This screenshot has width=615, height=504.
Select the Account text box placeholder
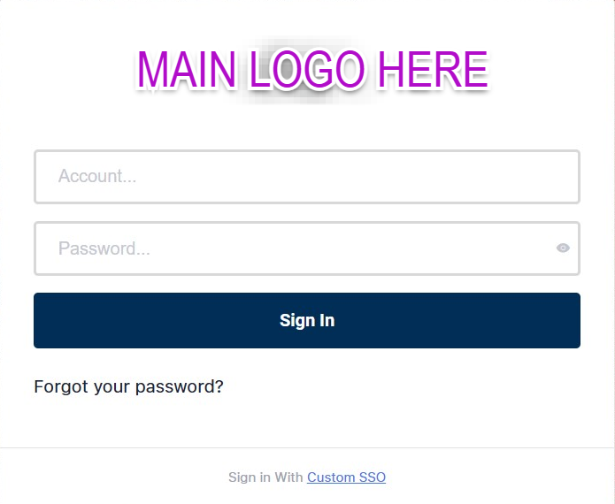pos(97,177)
